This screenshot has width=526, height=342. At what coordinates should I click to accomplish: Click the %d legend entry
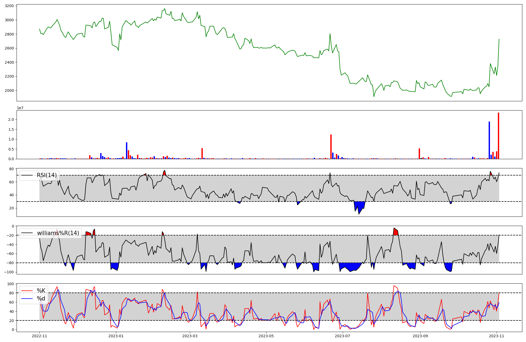click(41, 299)
